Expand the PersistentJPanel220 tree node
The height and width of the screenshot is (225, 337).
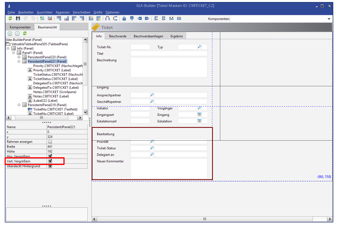coord(19,57)
